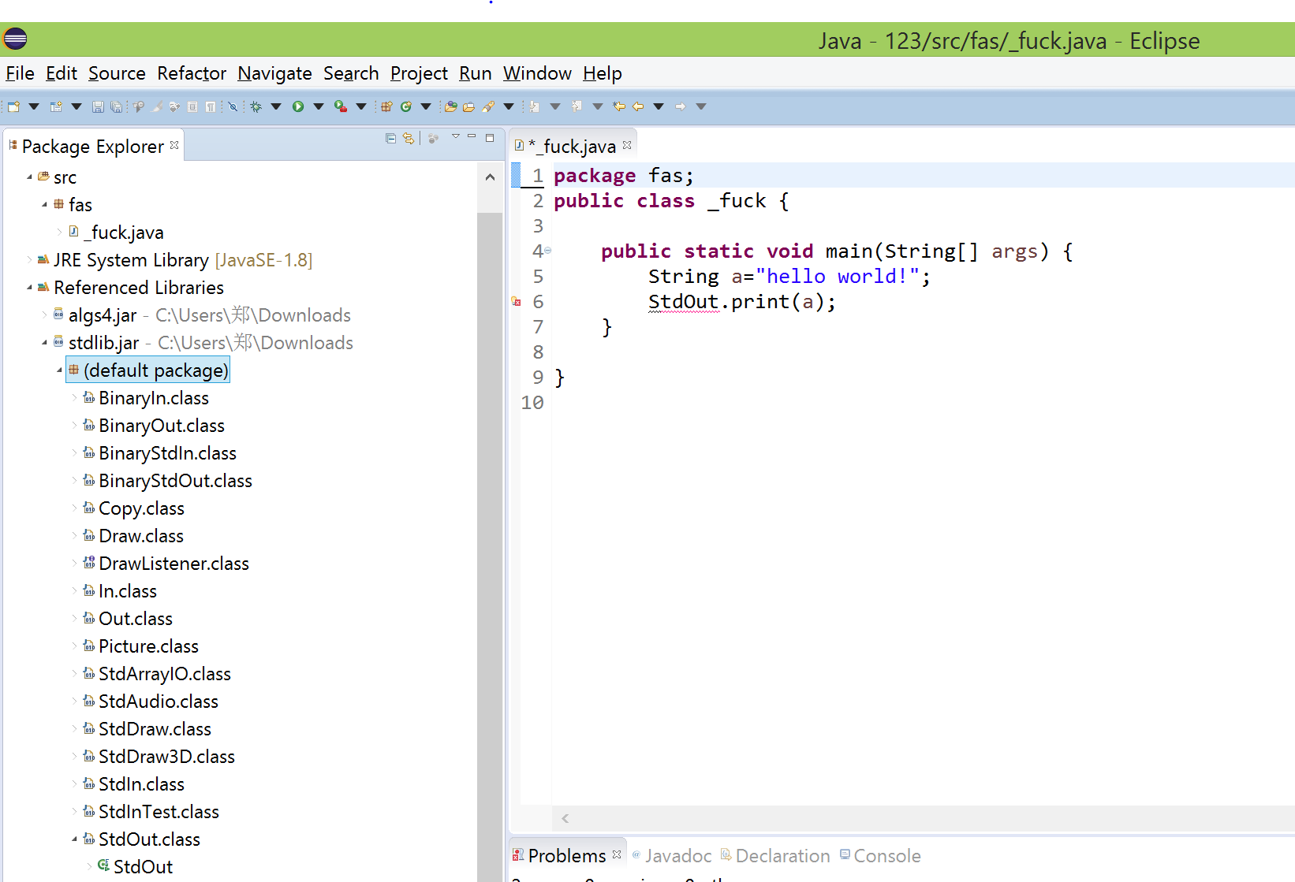The image size is (1295, 882).
Task: Select the (default package) tree item
Action: tap(148, 370)
